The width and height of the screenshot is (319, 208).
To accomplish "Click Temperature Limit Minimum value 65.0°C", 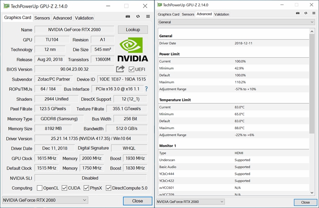I will 239,114.
